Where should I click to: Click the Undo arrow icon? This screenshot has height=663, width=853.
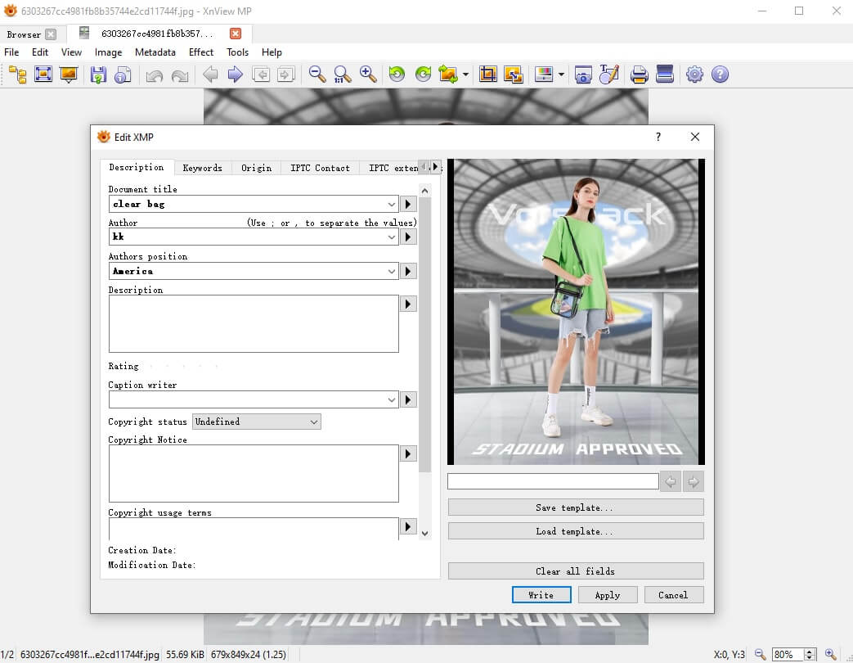click(x=155, y=74)
